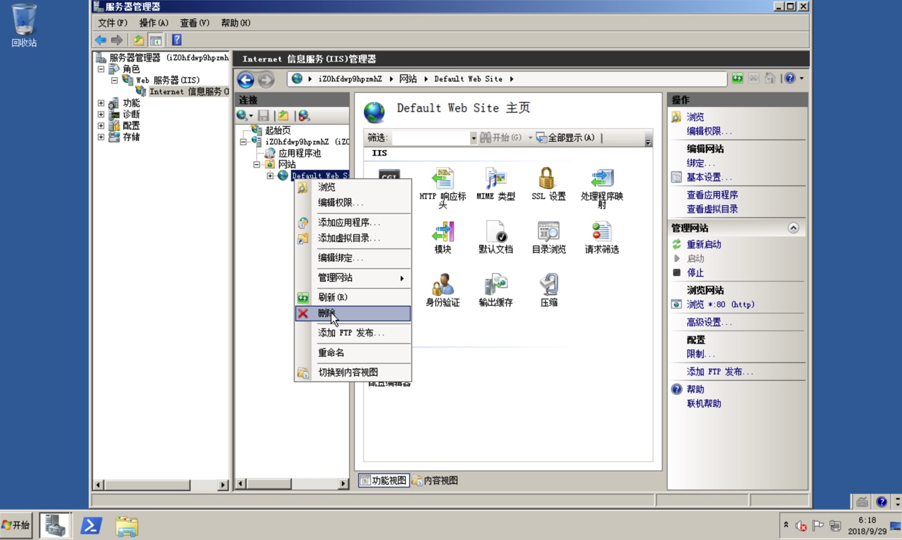Click the delete connection icon in Connections toolbar
The height and width of the screenshot is (540, 902).
(304, 115)
